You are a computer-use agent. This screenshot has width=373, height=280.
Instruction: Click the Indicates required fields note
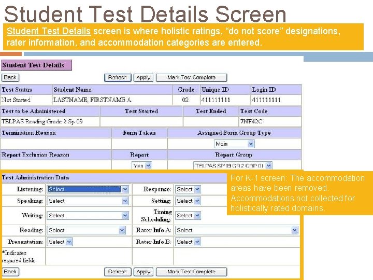tap(19, 257)
